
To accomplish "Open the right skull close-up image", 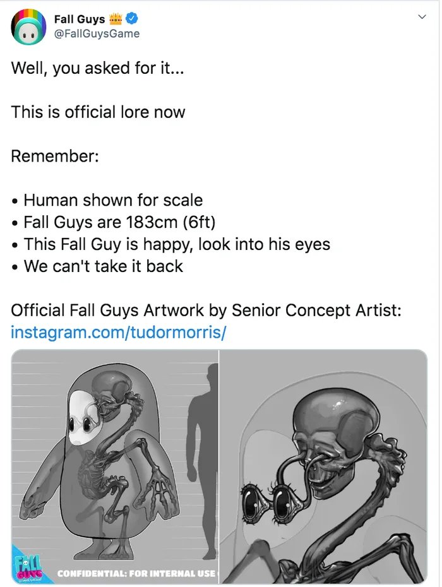I will 323,467.
